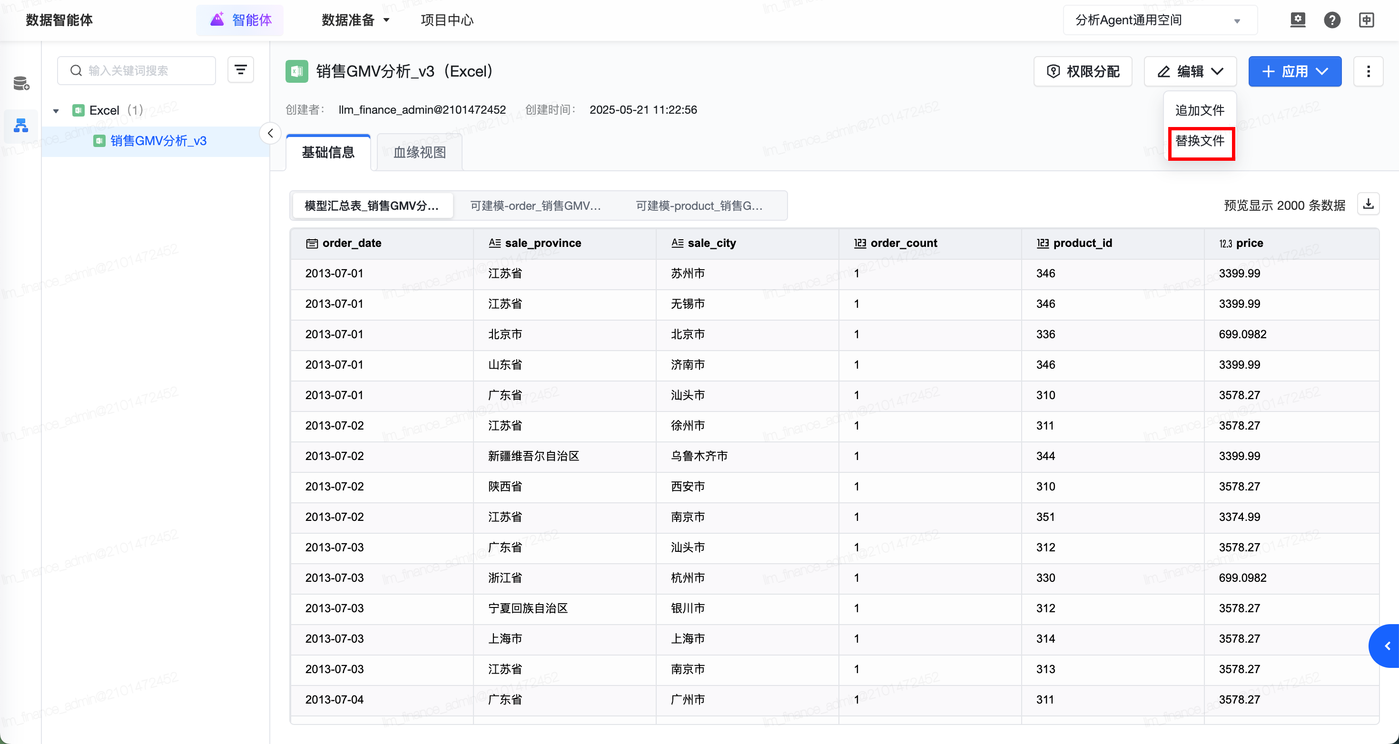Select the dataset tree icon in left rail
Viewport: 1399px width, 744px height.
click(x=21, y=126)
